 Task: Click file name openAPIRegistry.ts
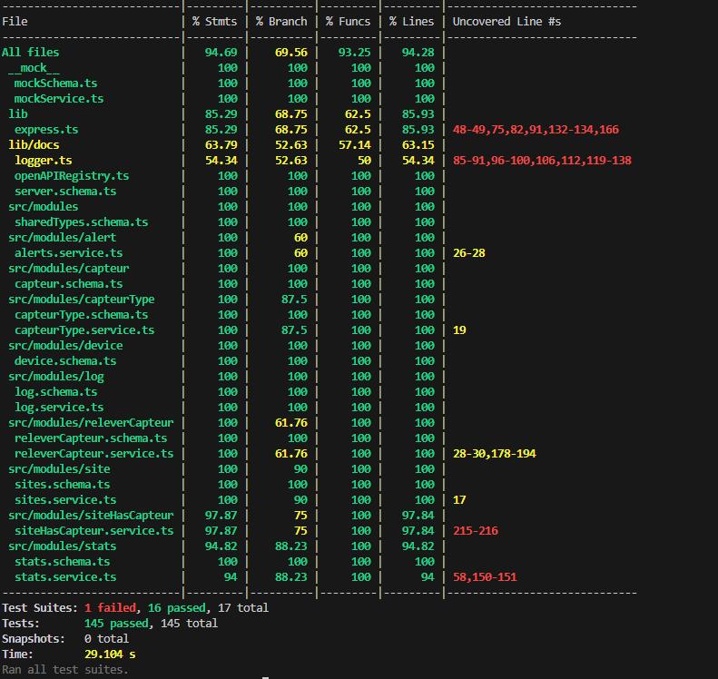click(72, 176)
